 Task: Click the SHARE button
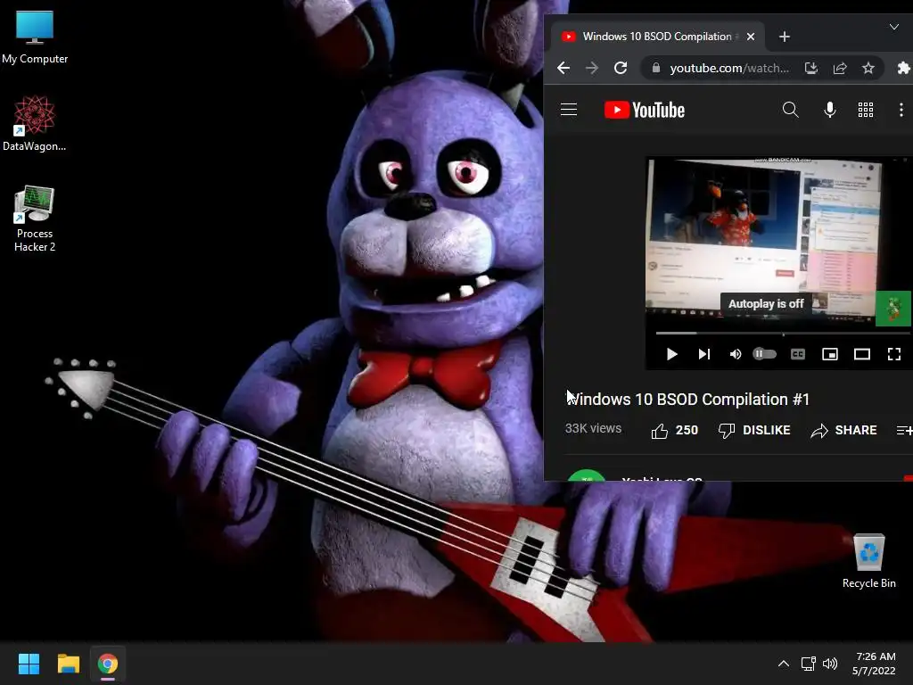(x=843, y=431)
